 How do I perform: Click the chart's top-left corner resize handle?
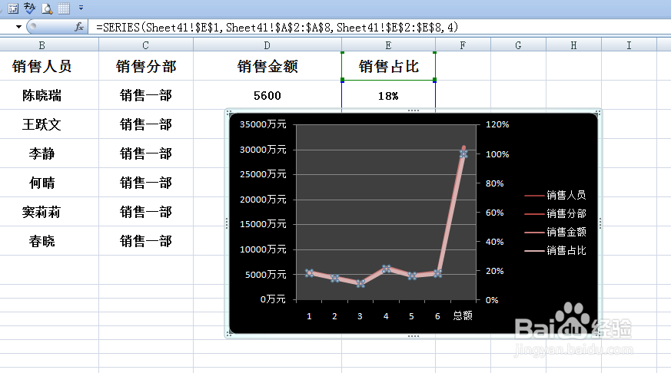(229, 114)
